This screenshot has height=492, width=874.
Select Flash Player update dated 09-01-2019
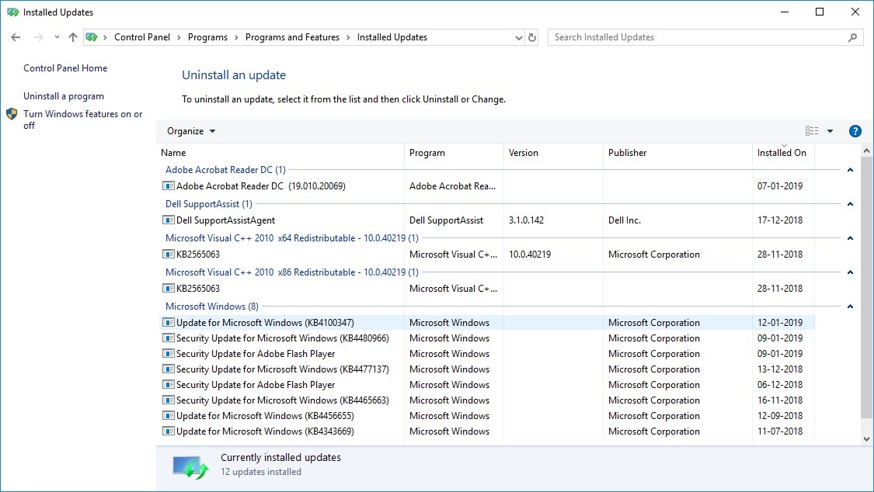pos(256,354)
